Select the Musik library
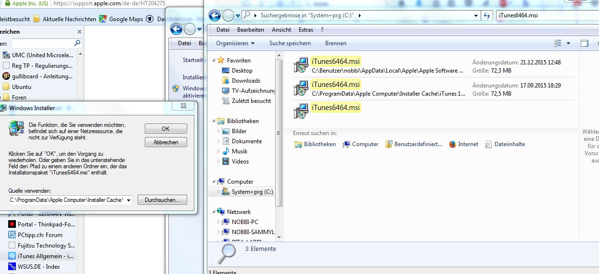Image resolution: width=599 pixels, height=274 pixels. [240, 151]
